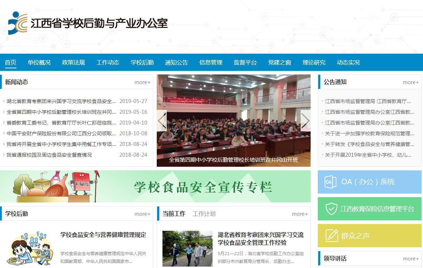
Task: Open the 首页 navigation menu item
Action: pos(10,62)
